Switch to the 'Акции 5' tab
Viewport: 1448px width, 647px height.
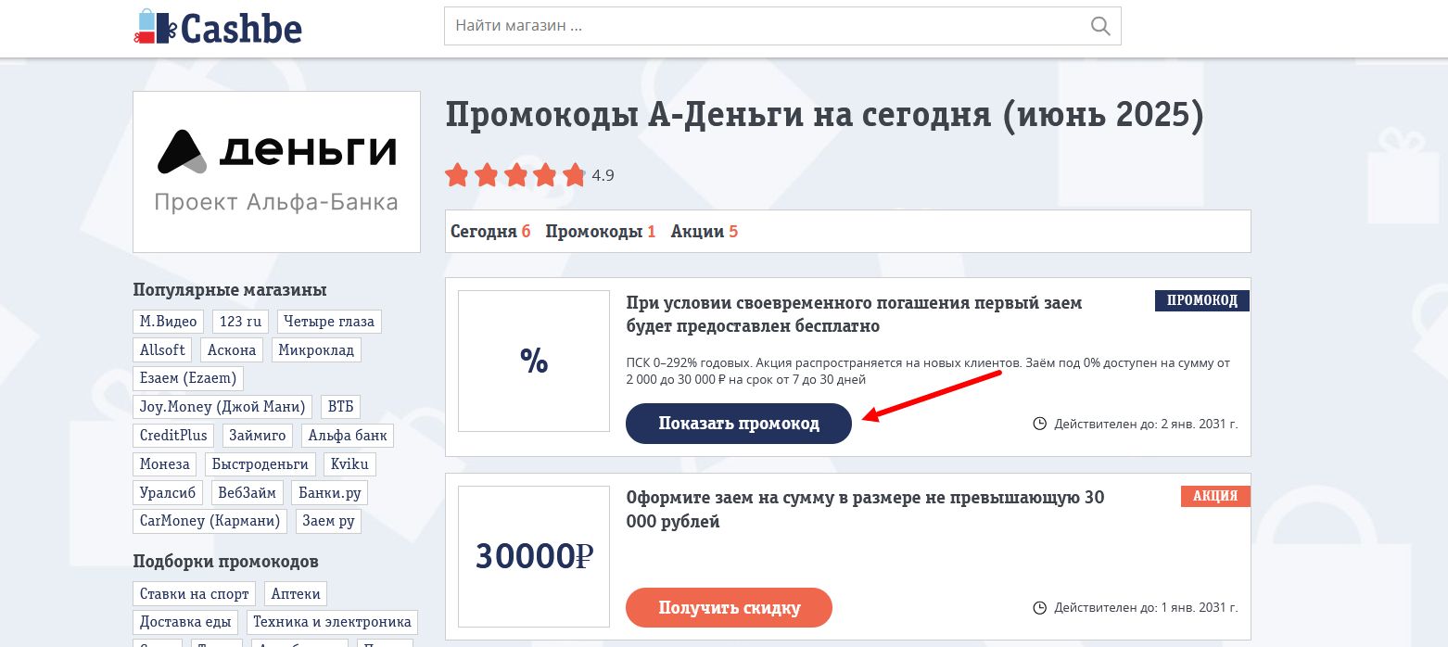pos(705,232)
